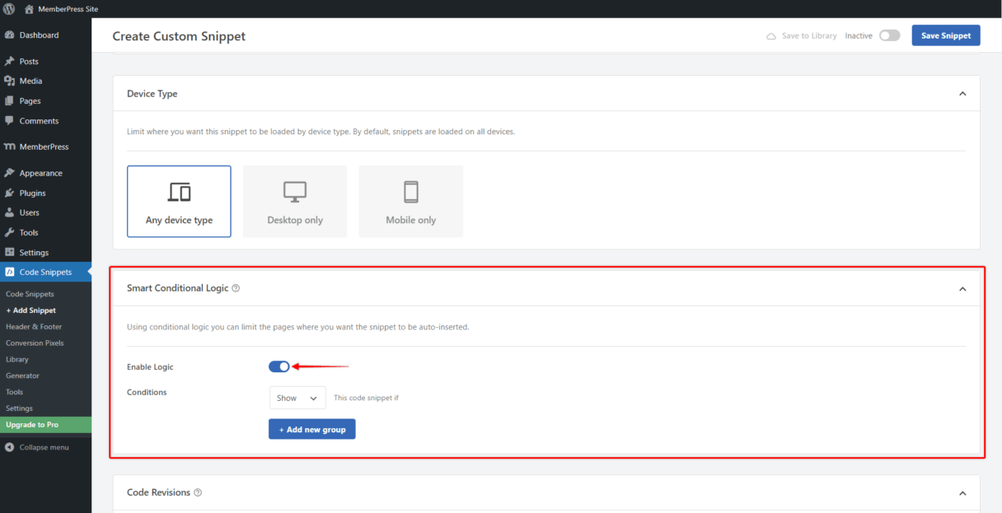Click the Dashboard gauge icon

click(x=10, y=35)
